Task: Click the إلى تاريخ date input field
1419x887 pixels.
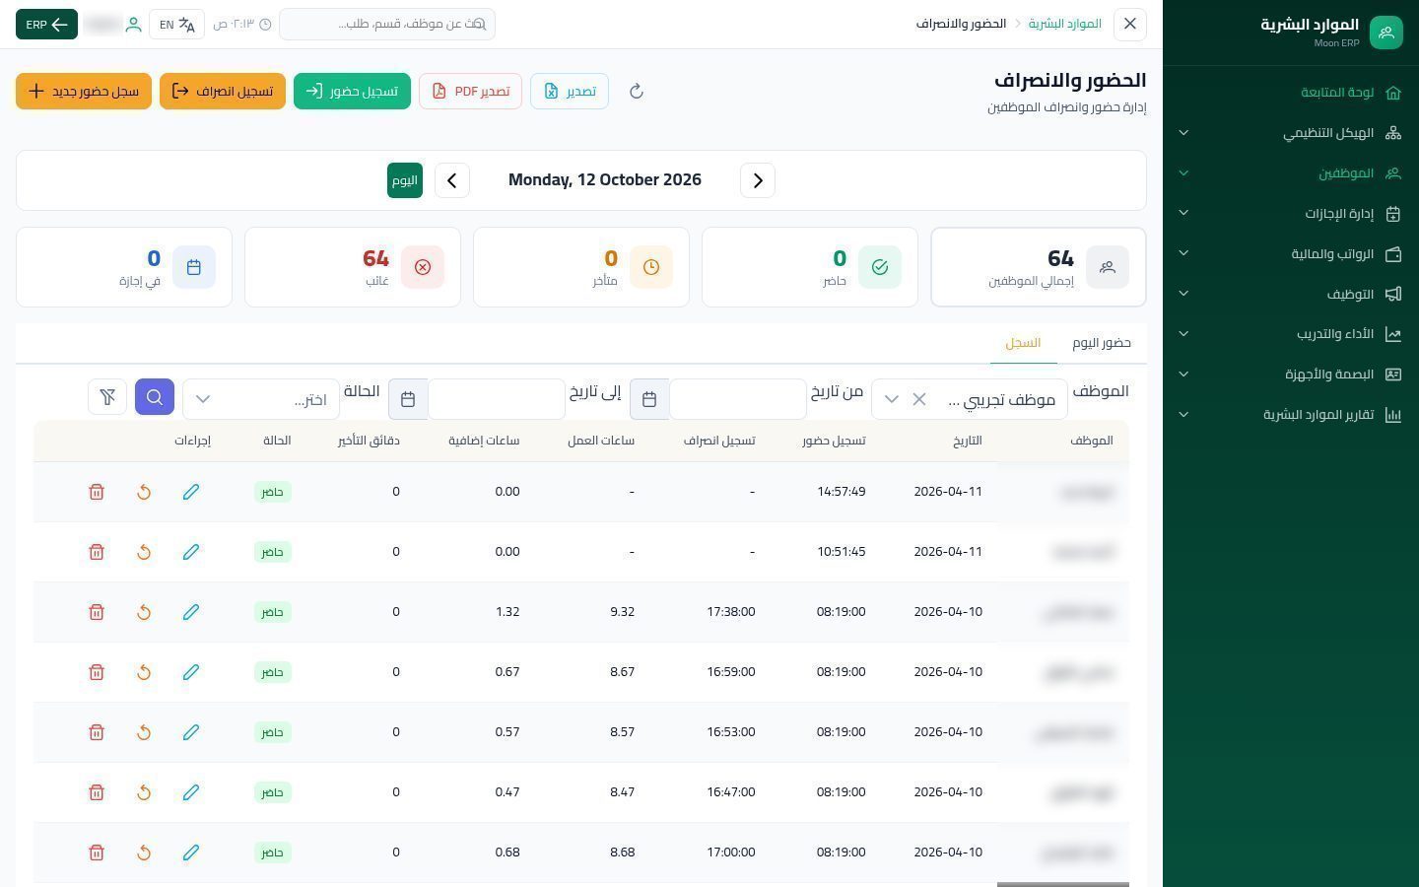Action: (497, 399)
